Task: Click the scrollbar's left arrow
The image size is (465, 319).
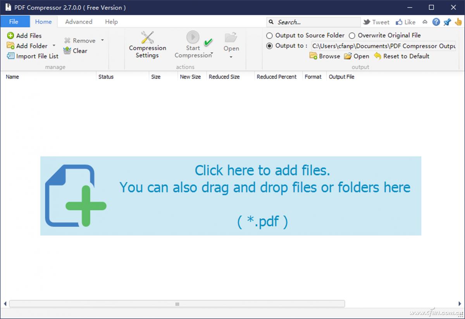Action: pyautogui.click(x=5, y=304)
